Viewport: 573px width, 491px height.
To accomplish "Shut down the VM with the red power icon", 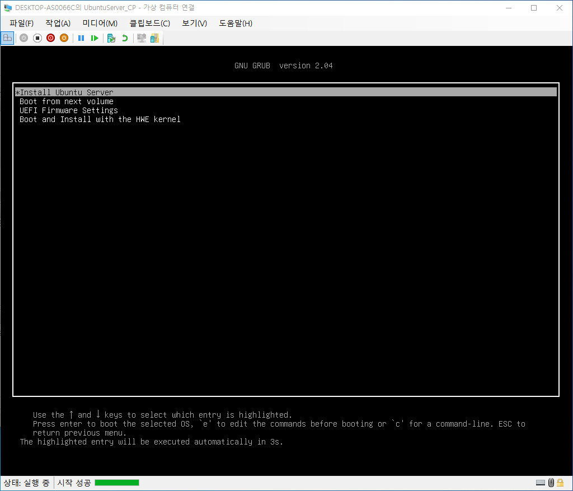I will tap(51, 38).
